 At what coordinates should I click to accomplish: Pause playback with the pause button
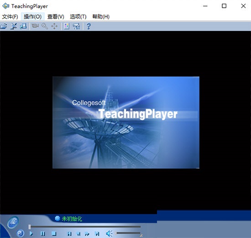point(43,234)
